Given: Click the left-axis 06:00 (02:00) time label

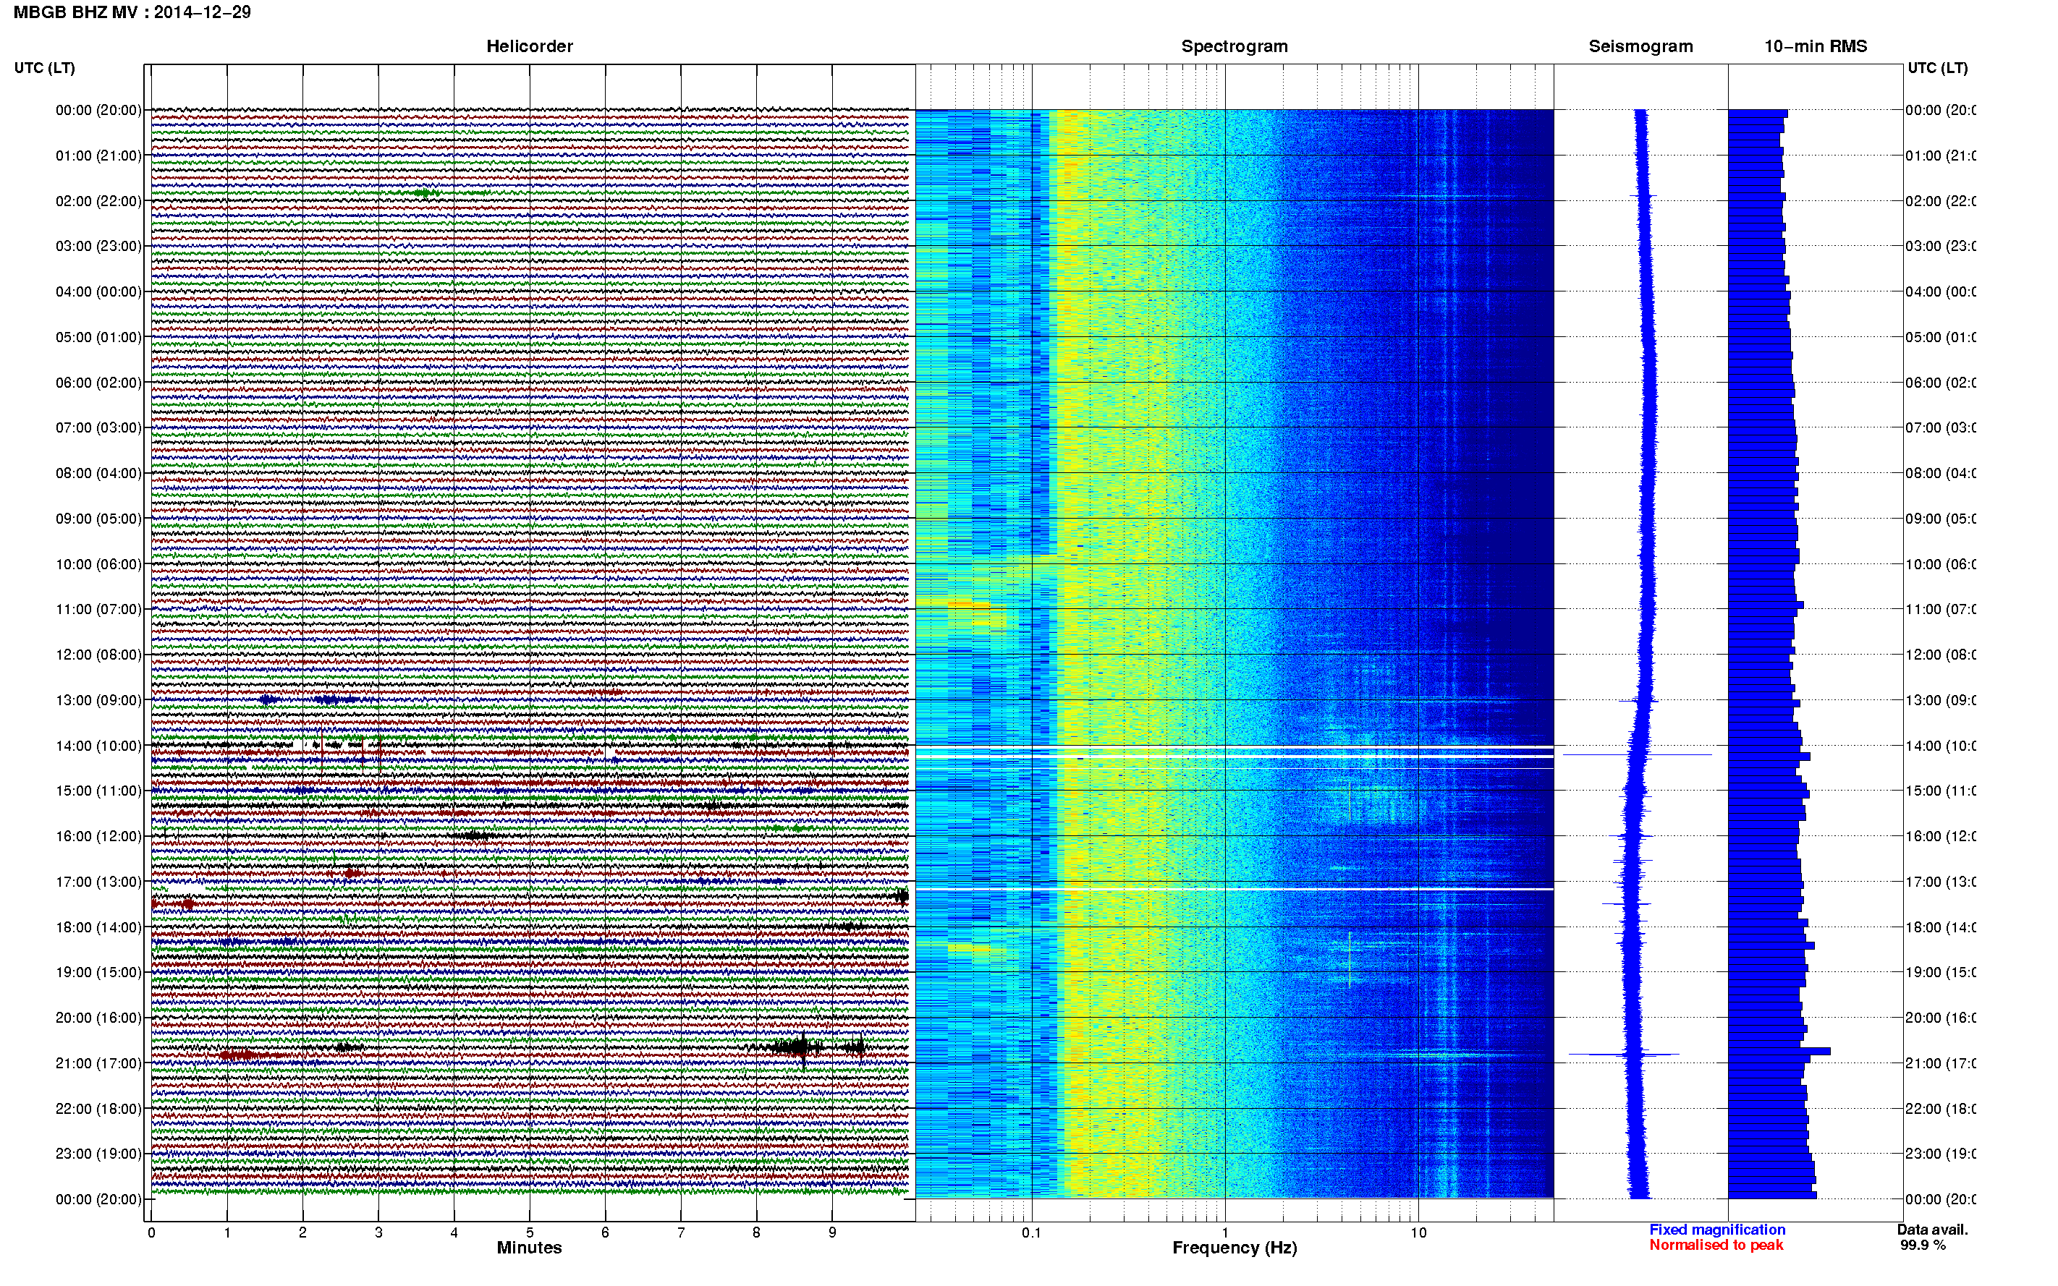Looking at the screenshot, I should point(98,383).
